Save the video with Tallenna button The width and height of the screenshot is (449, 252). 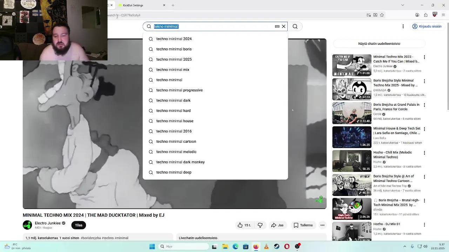(x=303, y=225)
